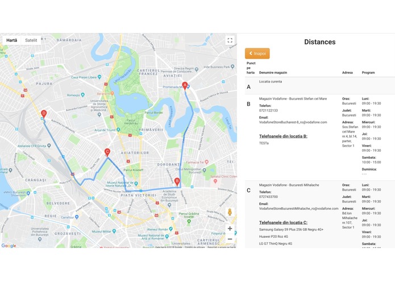Click TESTa phone entry
Screen dimensions: 395x281
tap(264, 143)
